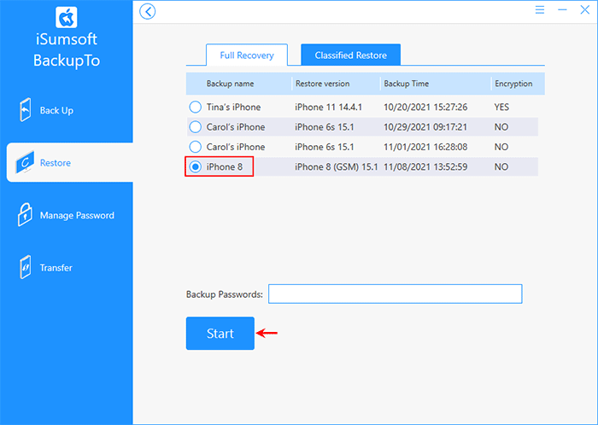Click the Backup Passwords label
Screen dimensions: 598x425
[x=224, y=294]
